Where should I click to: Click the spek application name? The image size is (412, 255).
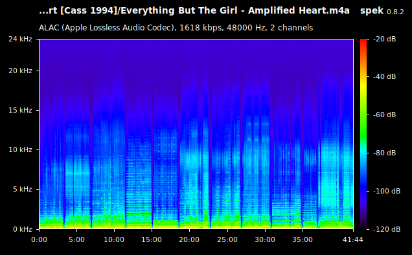372,11
